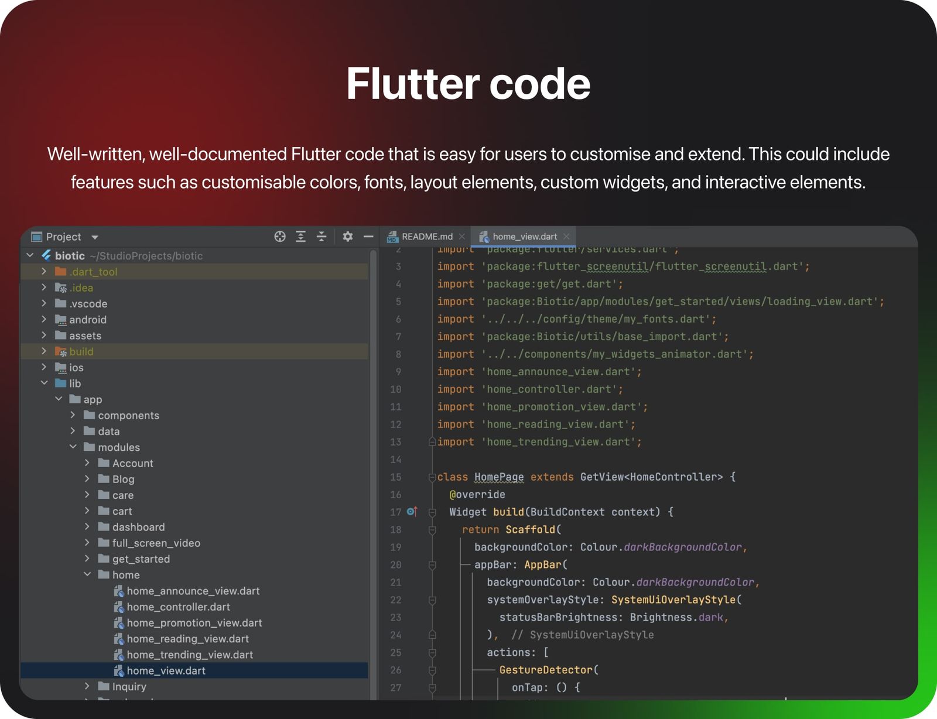Viewport: 937px width, 719px height.
Task: Click the Dart file icon of home_controller.dart
Action: (119, 607)
